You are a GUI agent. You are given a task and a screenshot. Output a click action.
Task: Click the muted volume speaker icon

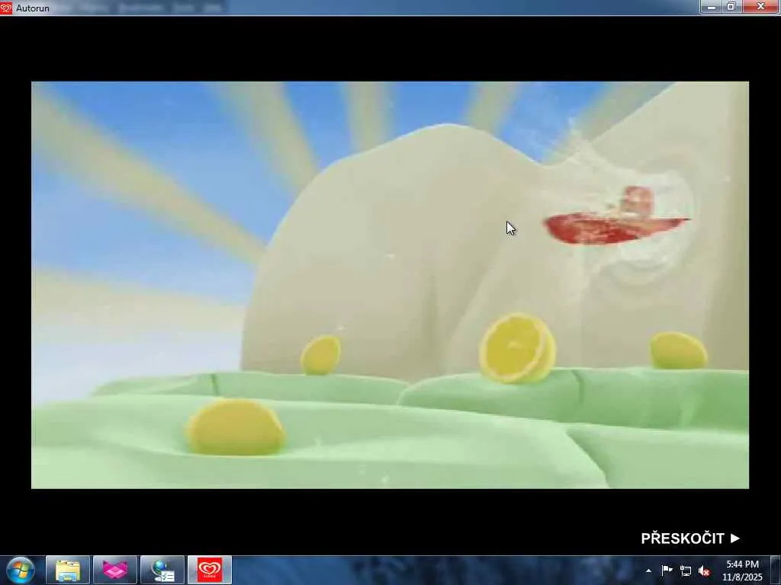tap(704, 571)
